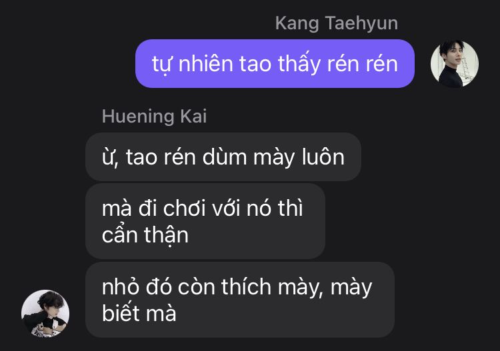The width and height of the screenshot is (500, 351).
Task: Click the word 'Taehyun' in the sender label
Action: 361,23
